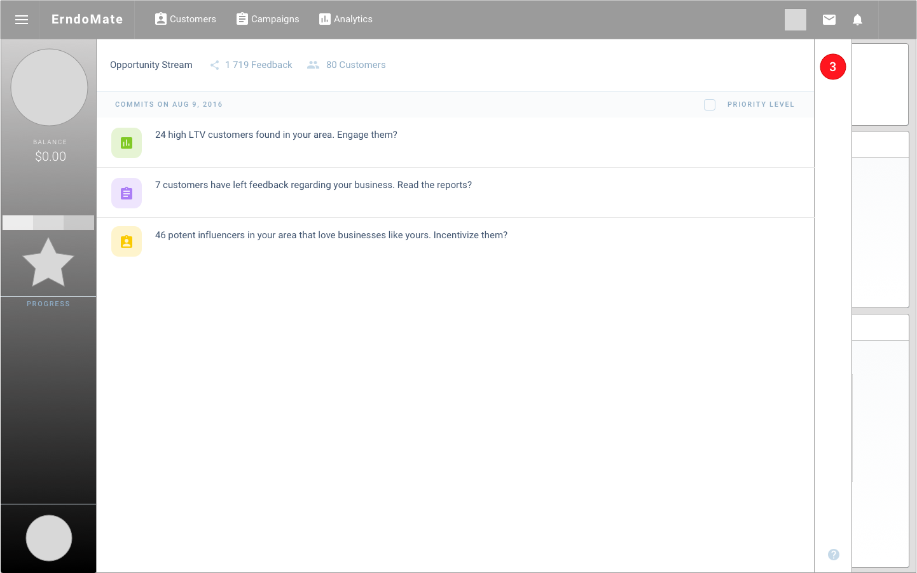The width and height of the screenshot is (917, 573).
Task: Click the yellow influencer badge icon
Action: 127,241
